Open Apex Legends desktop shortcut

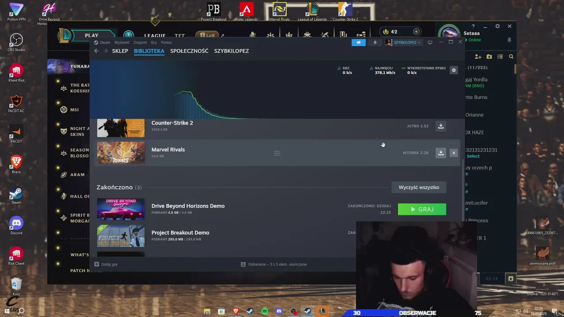[x=246, y=12]
